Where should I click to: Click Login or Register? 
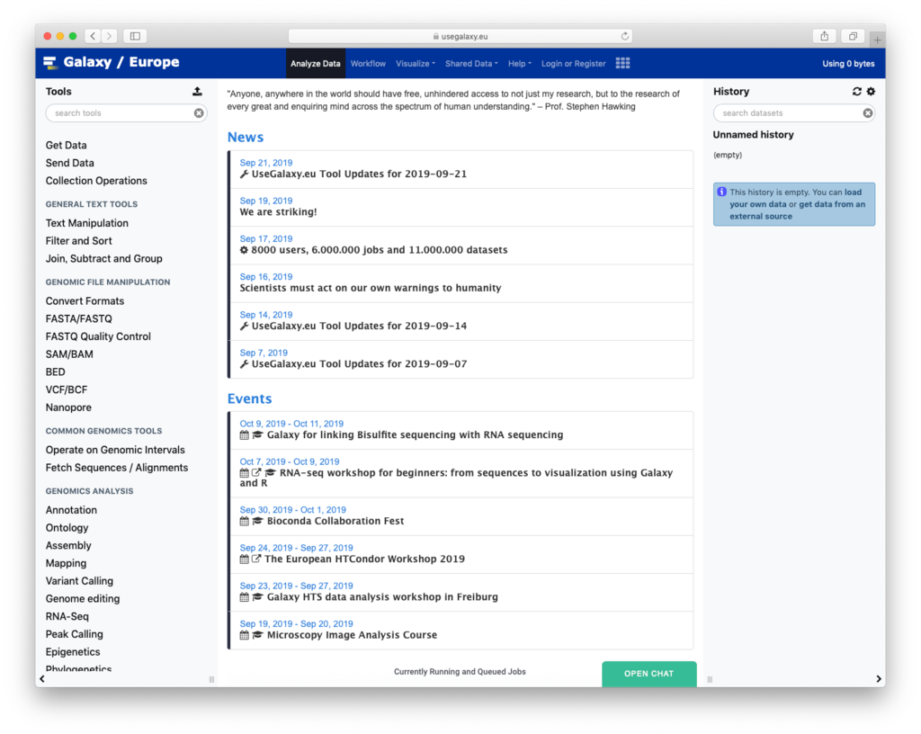pos(573,64)
